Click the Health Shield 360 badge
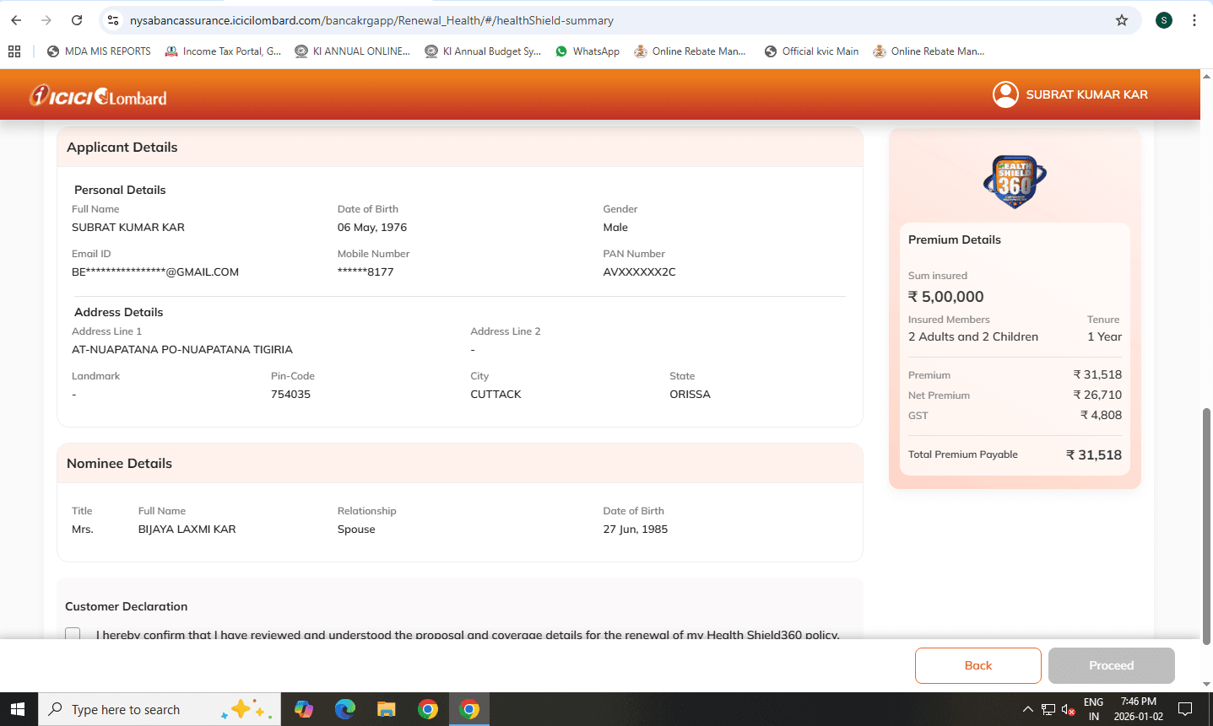 coord(1015,182)
